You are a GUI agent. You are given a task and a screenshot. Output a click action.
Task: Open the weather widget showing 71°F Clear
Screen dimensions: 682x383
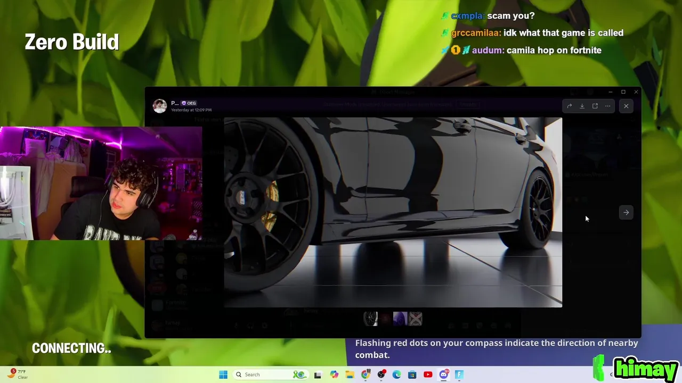tap(18, 374)
